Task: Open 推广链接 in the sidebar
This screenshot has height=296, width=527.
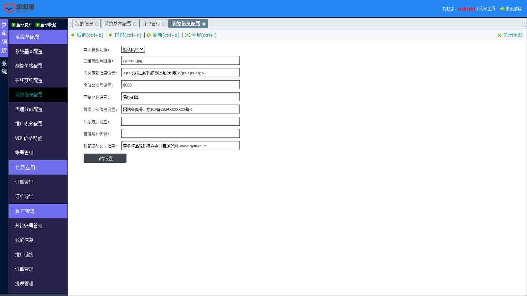Action: coord(38,255)
